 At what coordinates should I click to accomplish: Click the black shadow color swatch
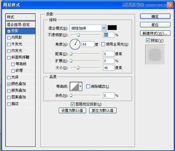pyautogui.click(x=112, y=28)
